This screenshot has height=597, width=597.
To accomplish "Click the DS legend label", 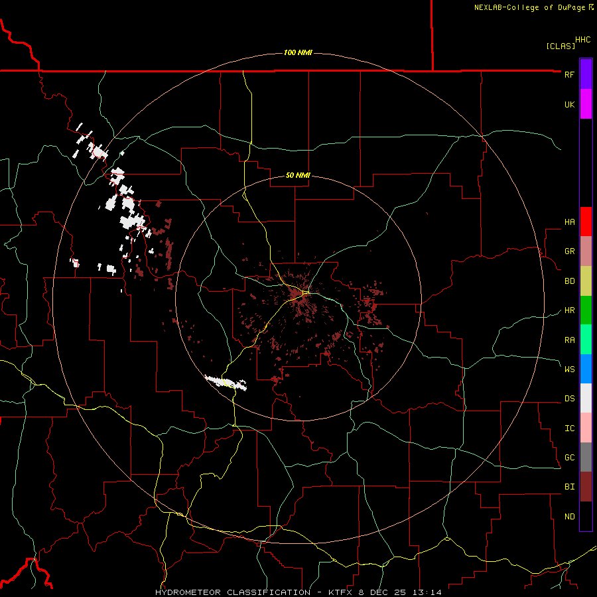I will [569, 399].
